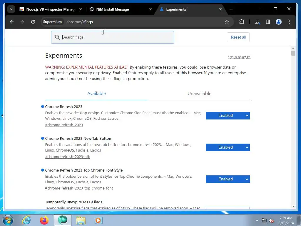Switch to the Node.js V8 --inspector Manager tab

pyautogui.click(x=51, y=9)
